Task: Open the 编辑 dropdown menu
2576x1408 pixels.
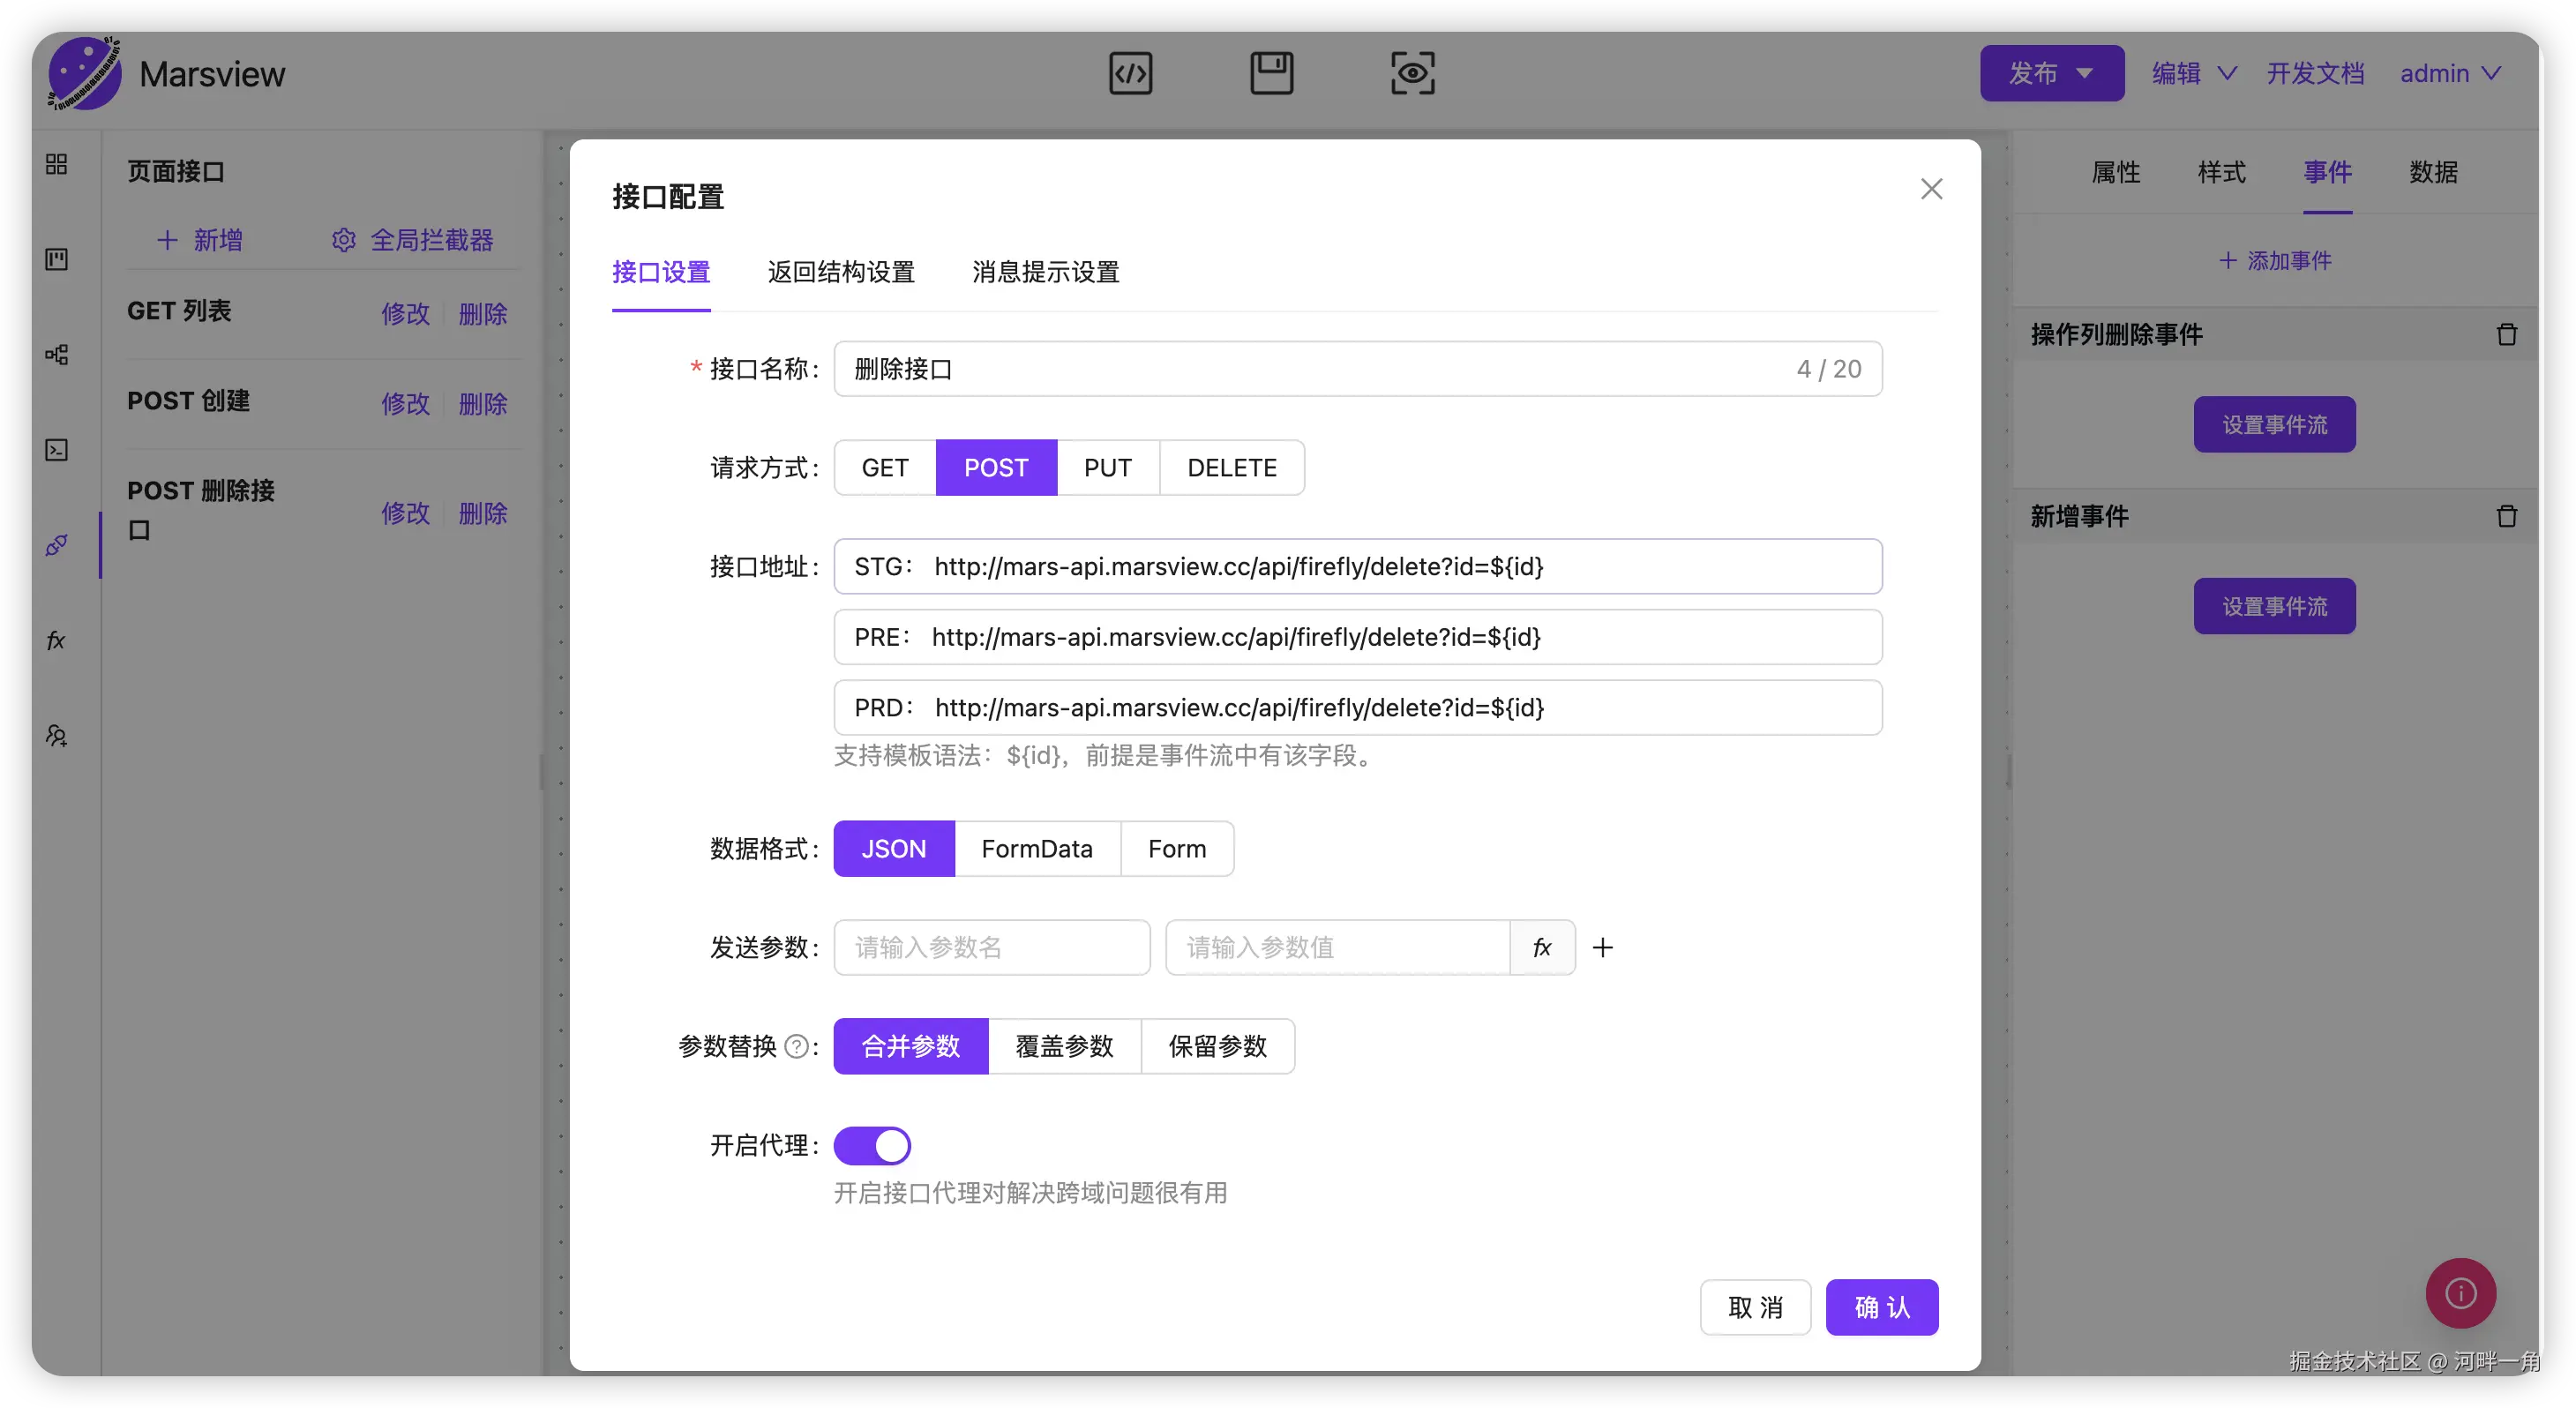Action: 2193,74
